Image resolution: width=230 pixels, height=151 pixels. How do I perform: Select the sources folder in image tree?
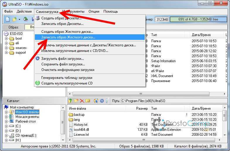(x=21, y=48)
